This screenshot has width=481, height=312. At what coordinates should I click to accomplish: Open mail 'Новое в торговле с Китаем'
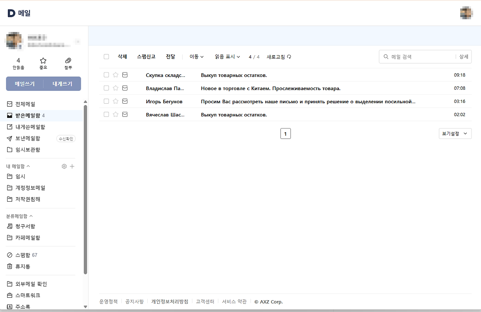click(x=271, y=88)
